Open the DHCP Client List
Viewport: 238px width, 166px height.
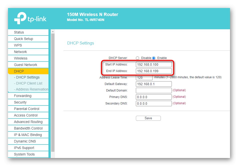pos(28,83)
